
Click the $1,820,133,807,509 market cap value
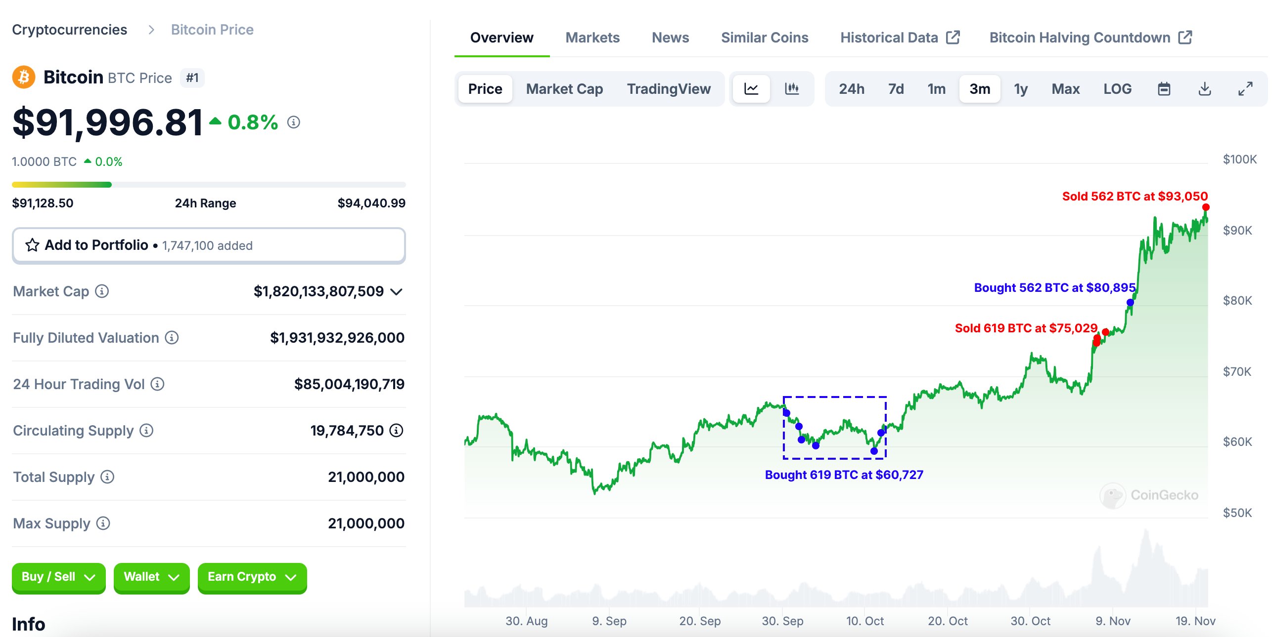tap(318, 292)
